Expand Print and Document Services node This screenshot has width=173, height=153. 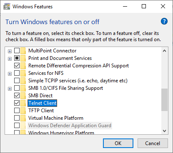pyautogui.click(x=10, y=59)
